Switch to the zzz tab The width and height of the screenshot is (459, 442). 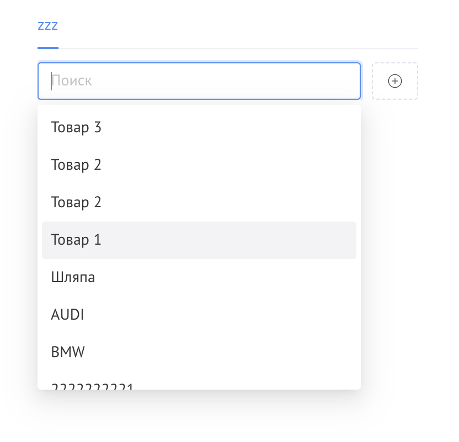coord(48,25)
